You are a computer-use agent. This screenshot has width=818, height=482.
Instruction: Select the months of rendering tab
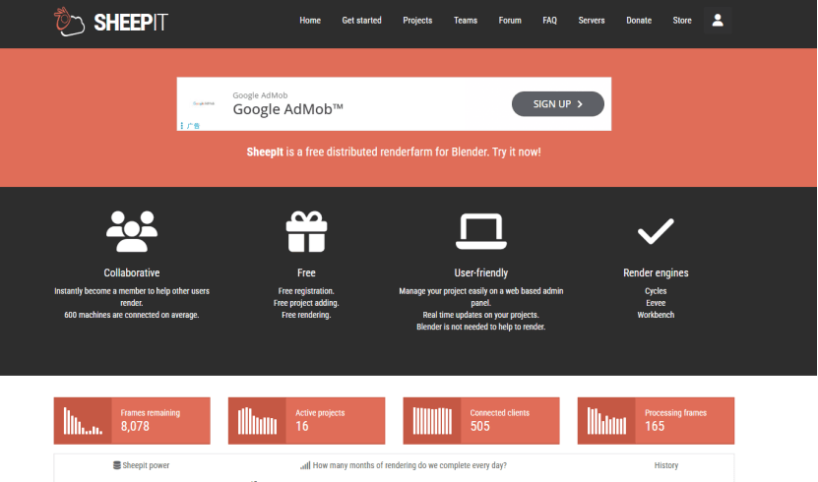(x=404, y=465)
